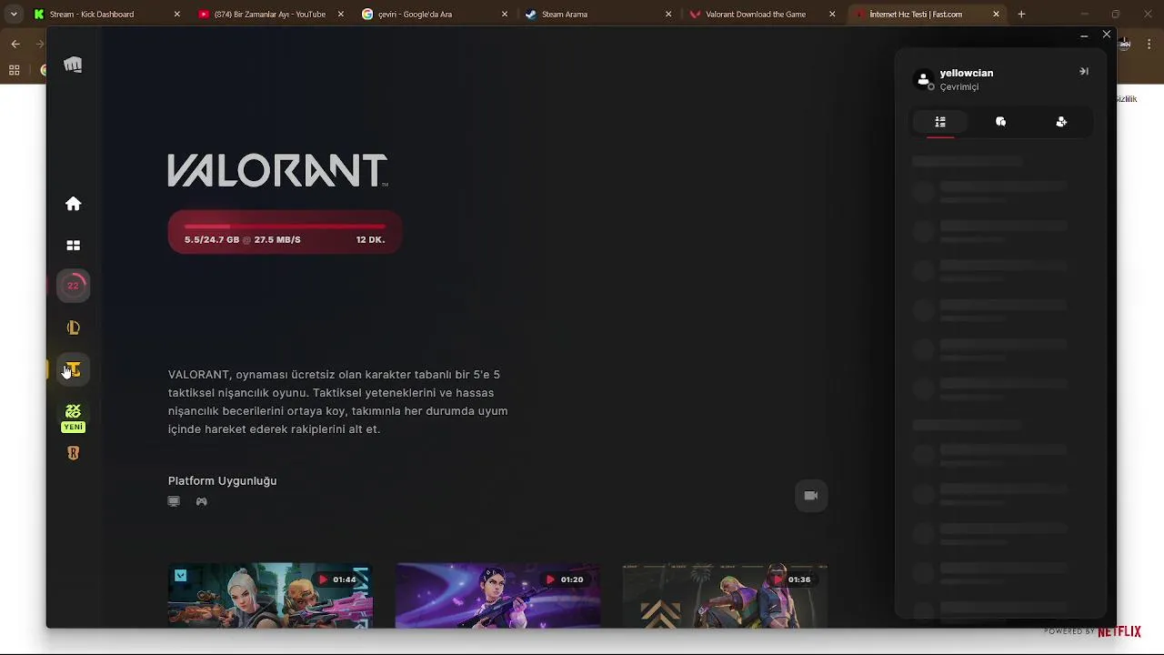
Task: Click the VALORANT logo title
Action: 277,170
